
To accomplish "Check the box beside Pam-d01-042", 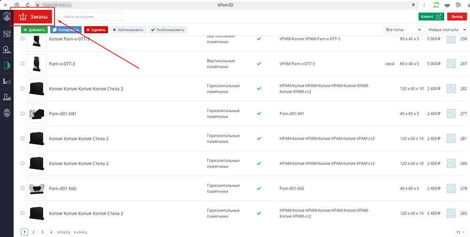I will [23, 189].
